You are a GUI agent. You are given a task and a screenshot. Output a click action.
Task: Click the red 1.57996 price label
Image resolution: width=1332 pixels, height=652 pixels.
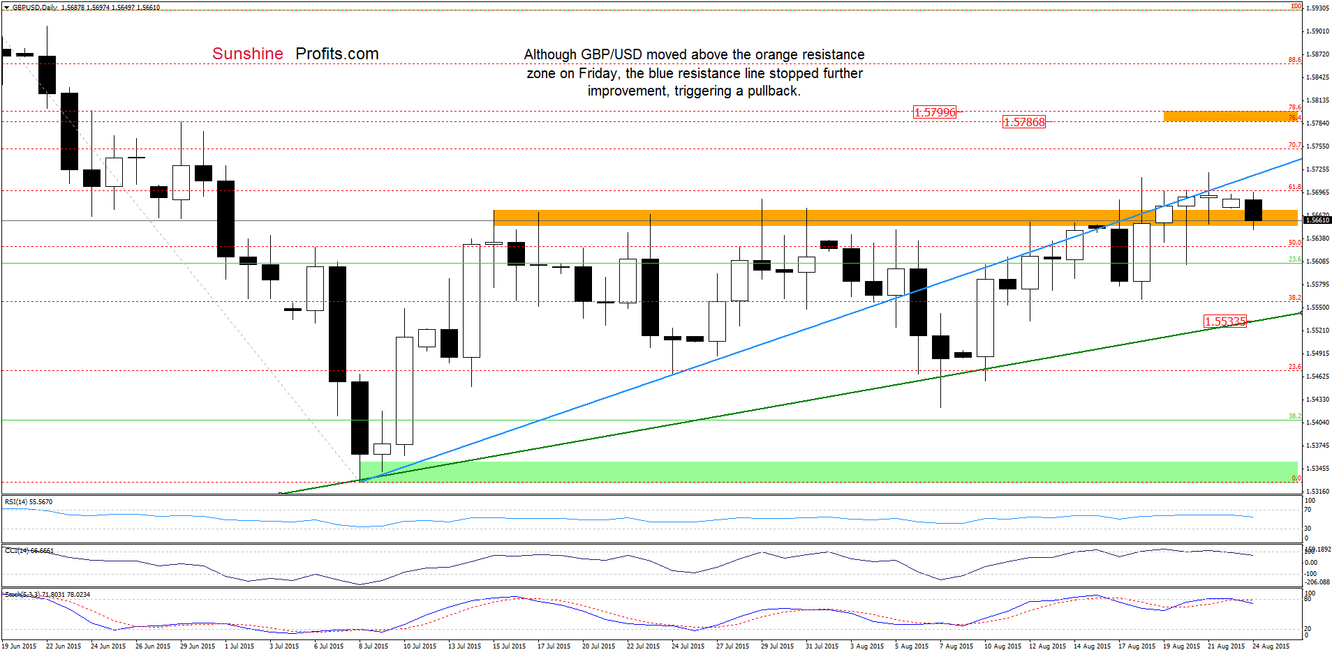click(935, 112)
